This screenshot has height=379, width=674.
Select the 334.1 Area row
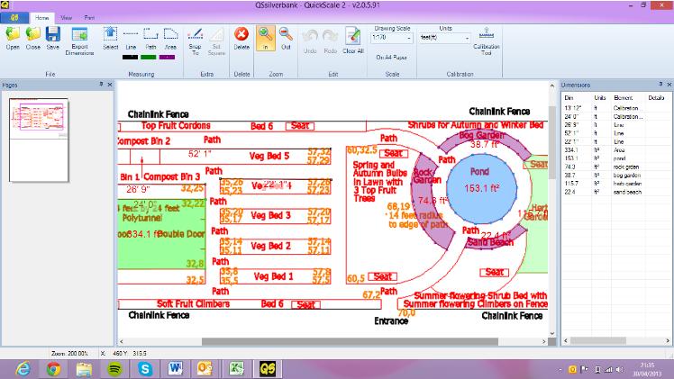click(x=616, y=150)
